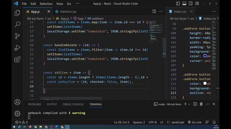Open the Extensions view
This screenshot has width=231, height=129.
pyautogui.click(x=17, y=59)
